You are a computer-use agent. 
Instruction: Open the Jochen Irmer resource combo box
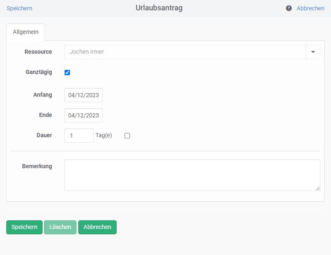click(185, 52)
